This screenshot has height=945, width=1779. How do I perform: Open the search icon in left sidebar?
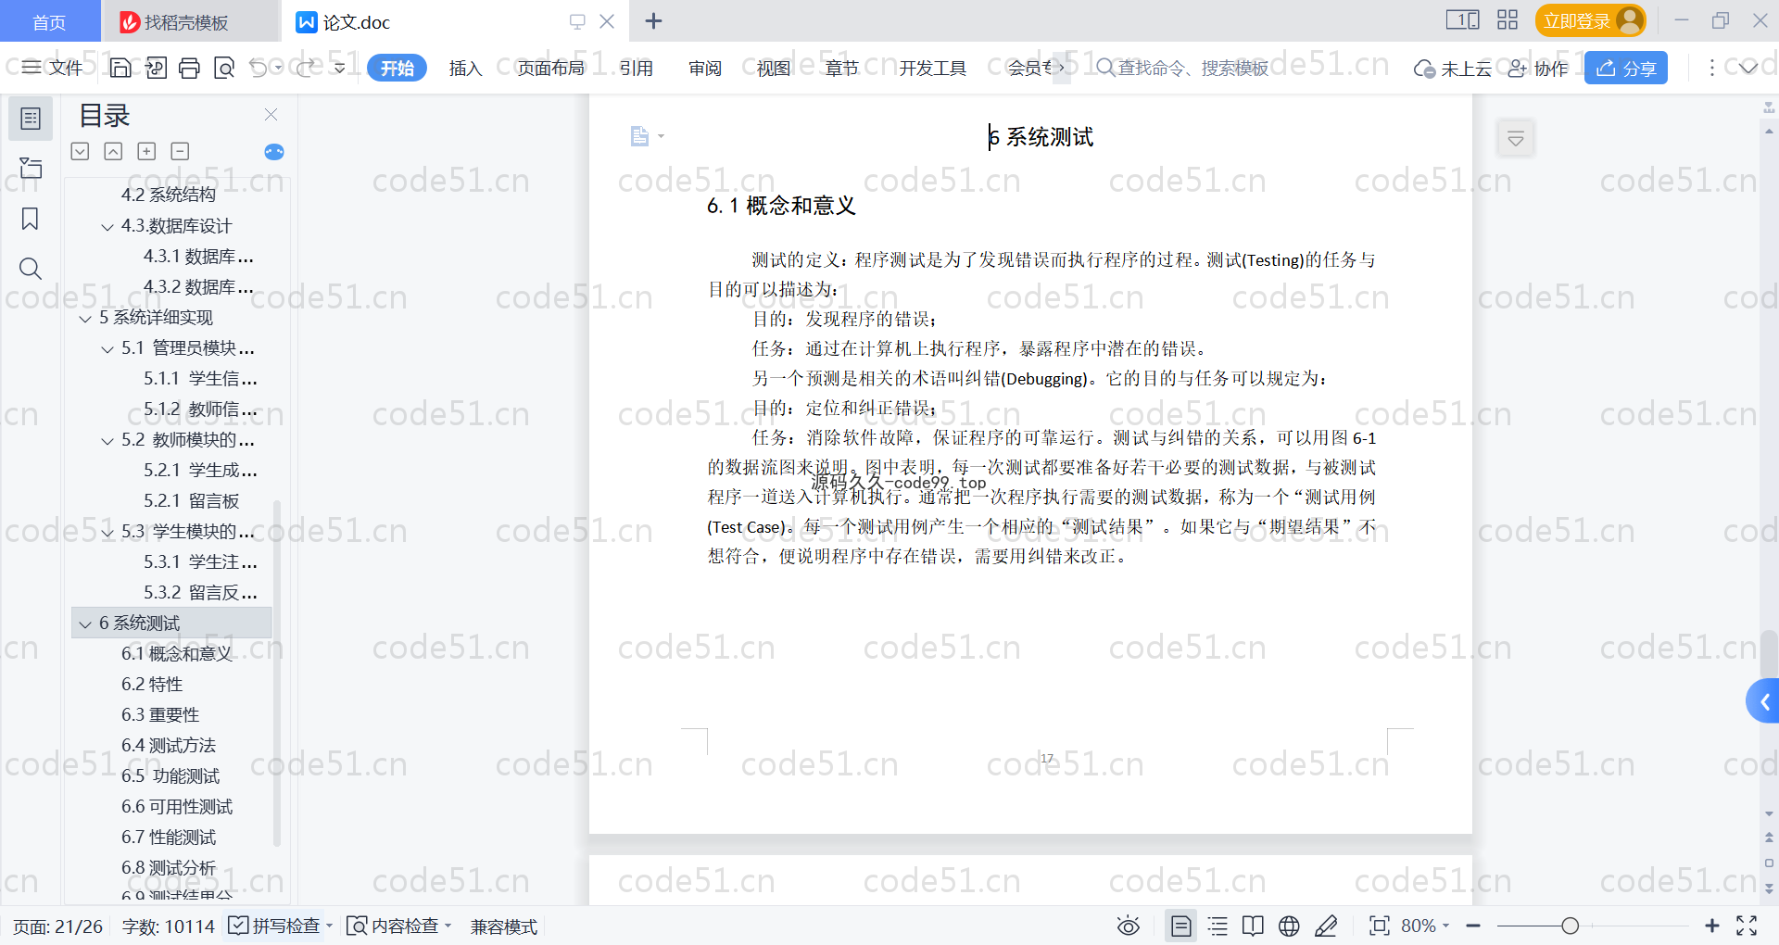31,269
